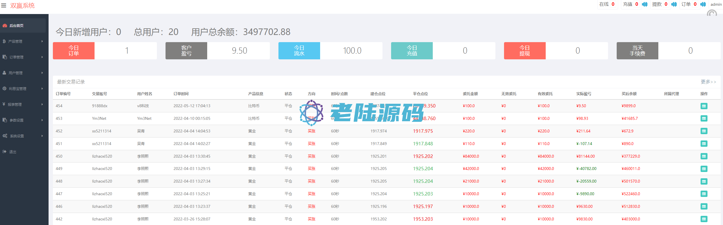Open the 后台首页 dashboard menu item
Image resolution: width=723 pixels, height=225 pixels.
pos(16,26)
